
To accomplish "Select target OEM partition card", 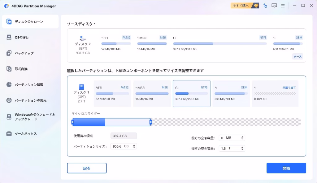I will tap(231, 94).
